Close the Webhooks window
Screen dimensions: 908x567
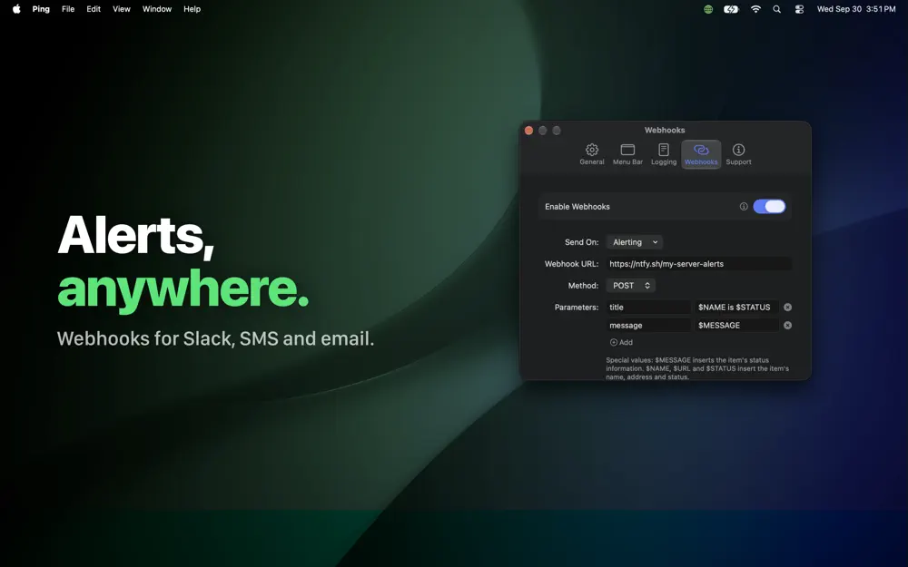click(528, 130)
